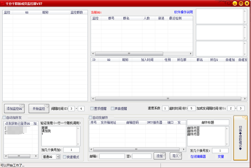This screenshot has width=251, height=168.
Task: Click the 邮件标题 field
Action: pyautogui.click(x=208, y=122)
